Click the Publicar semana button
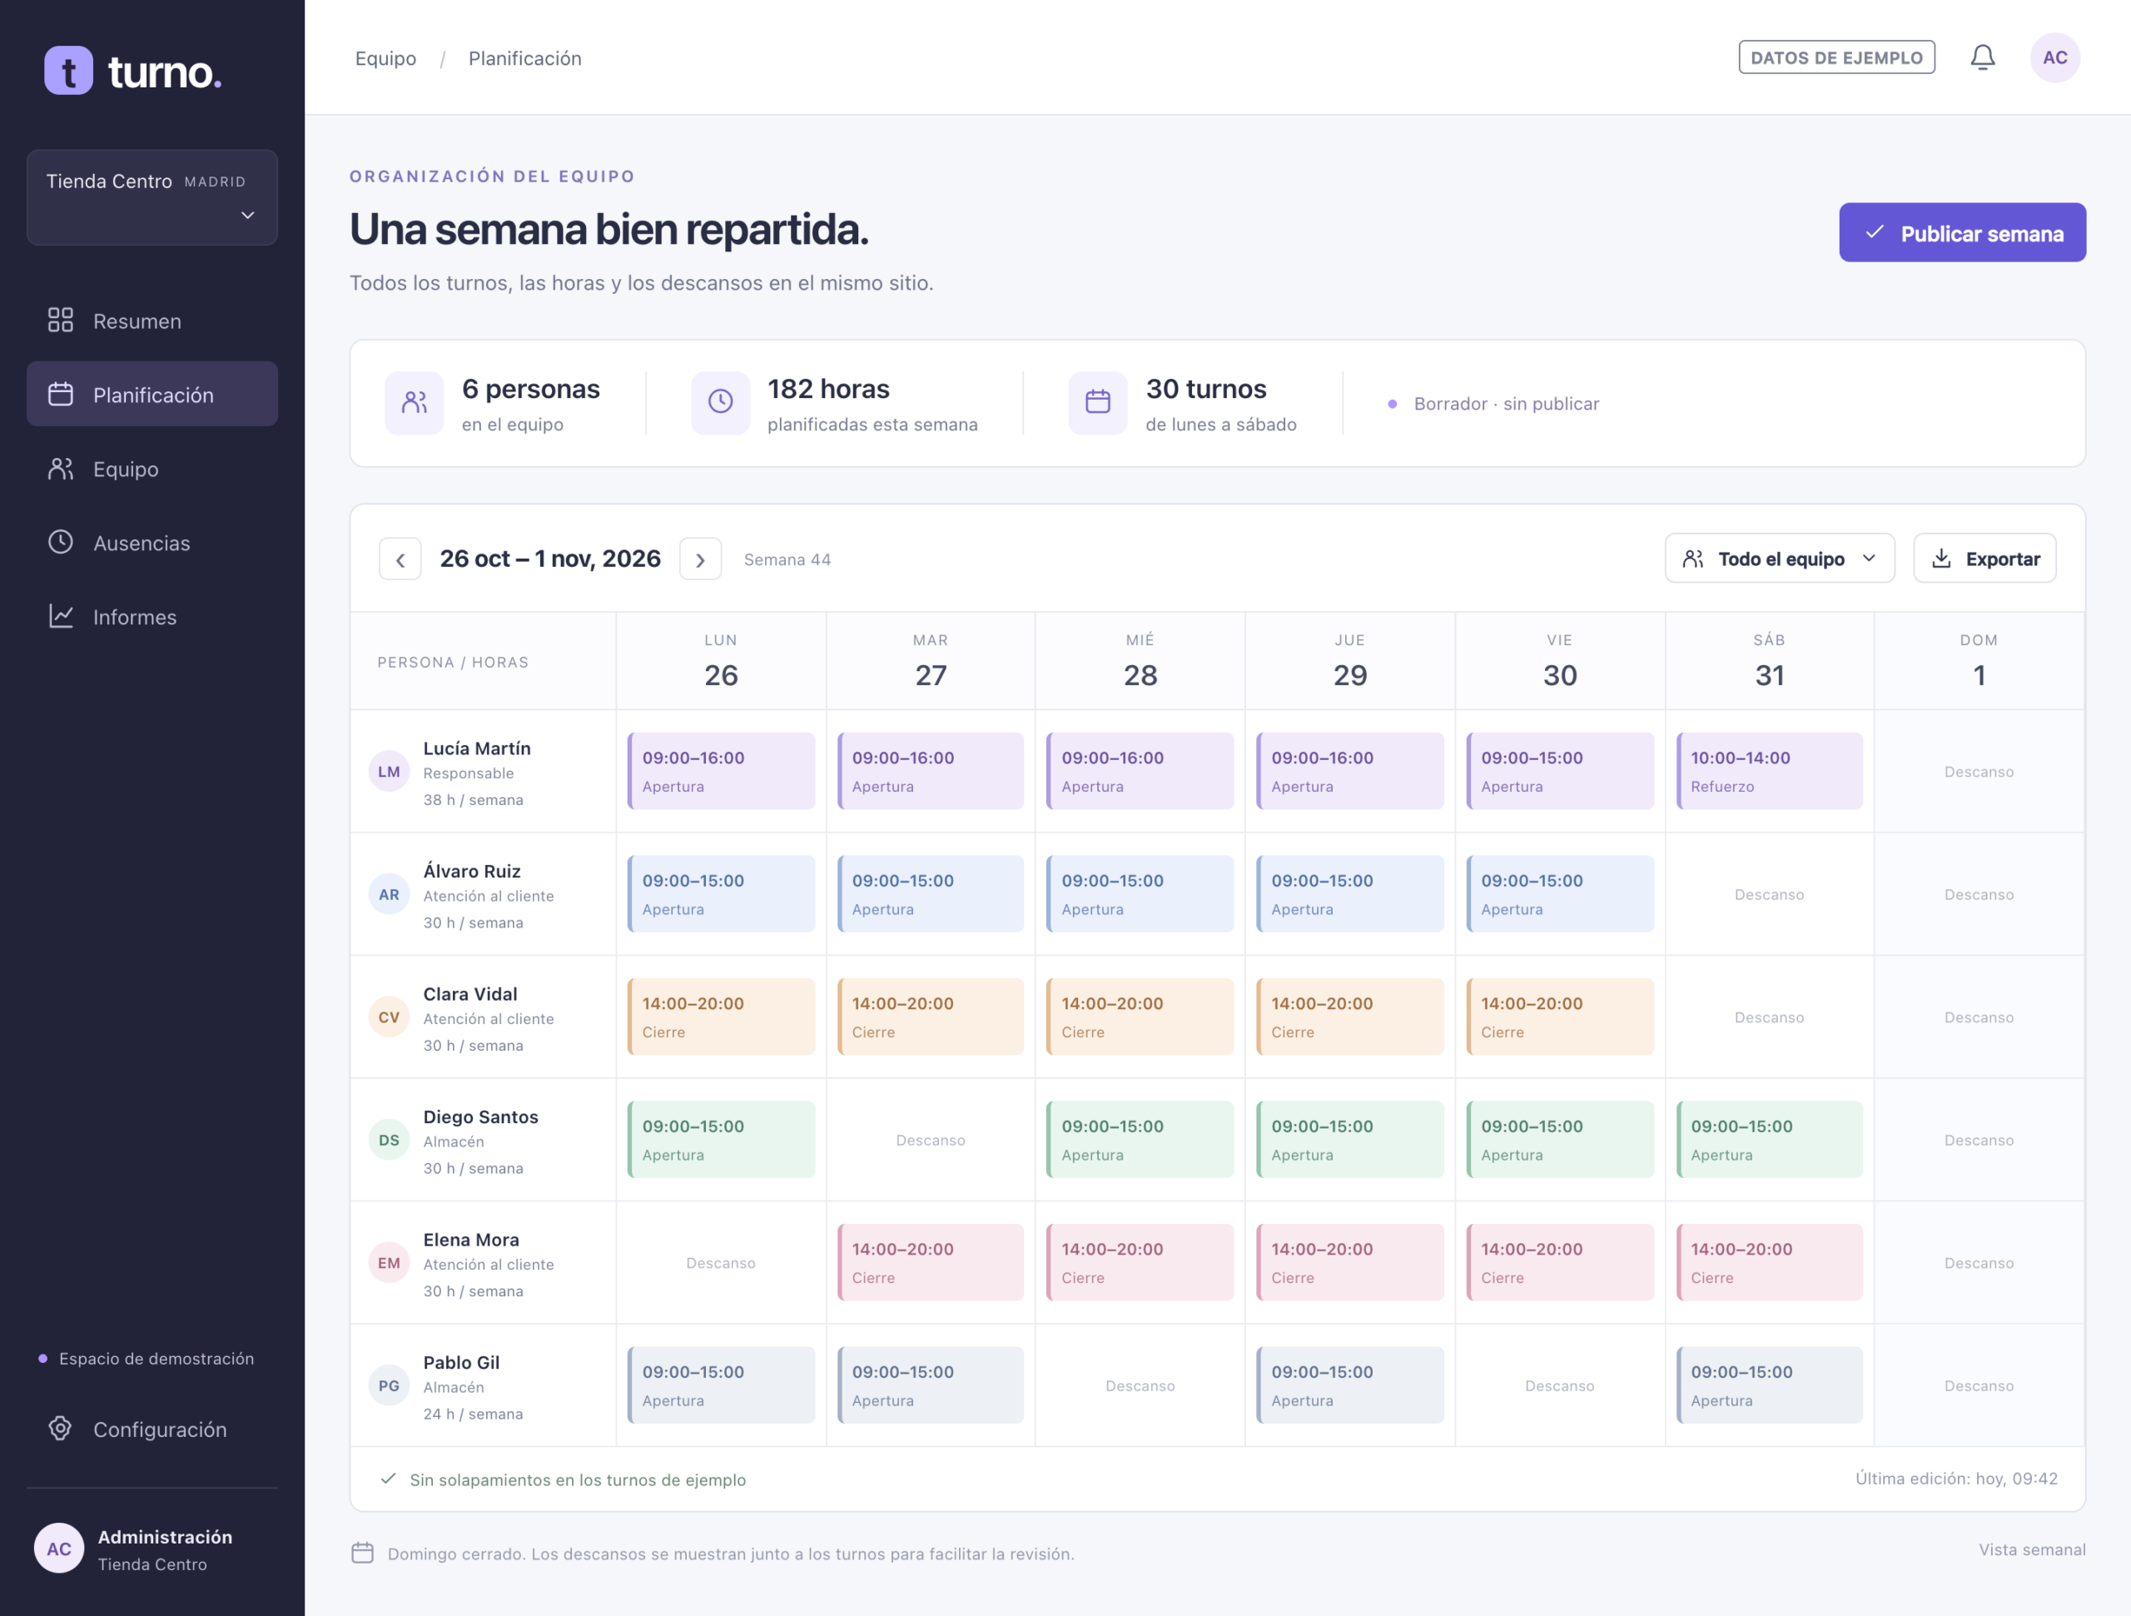2131x1616 pixels. click(1961, 232)
